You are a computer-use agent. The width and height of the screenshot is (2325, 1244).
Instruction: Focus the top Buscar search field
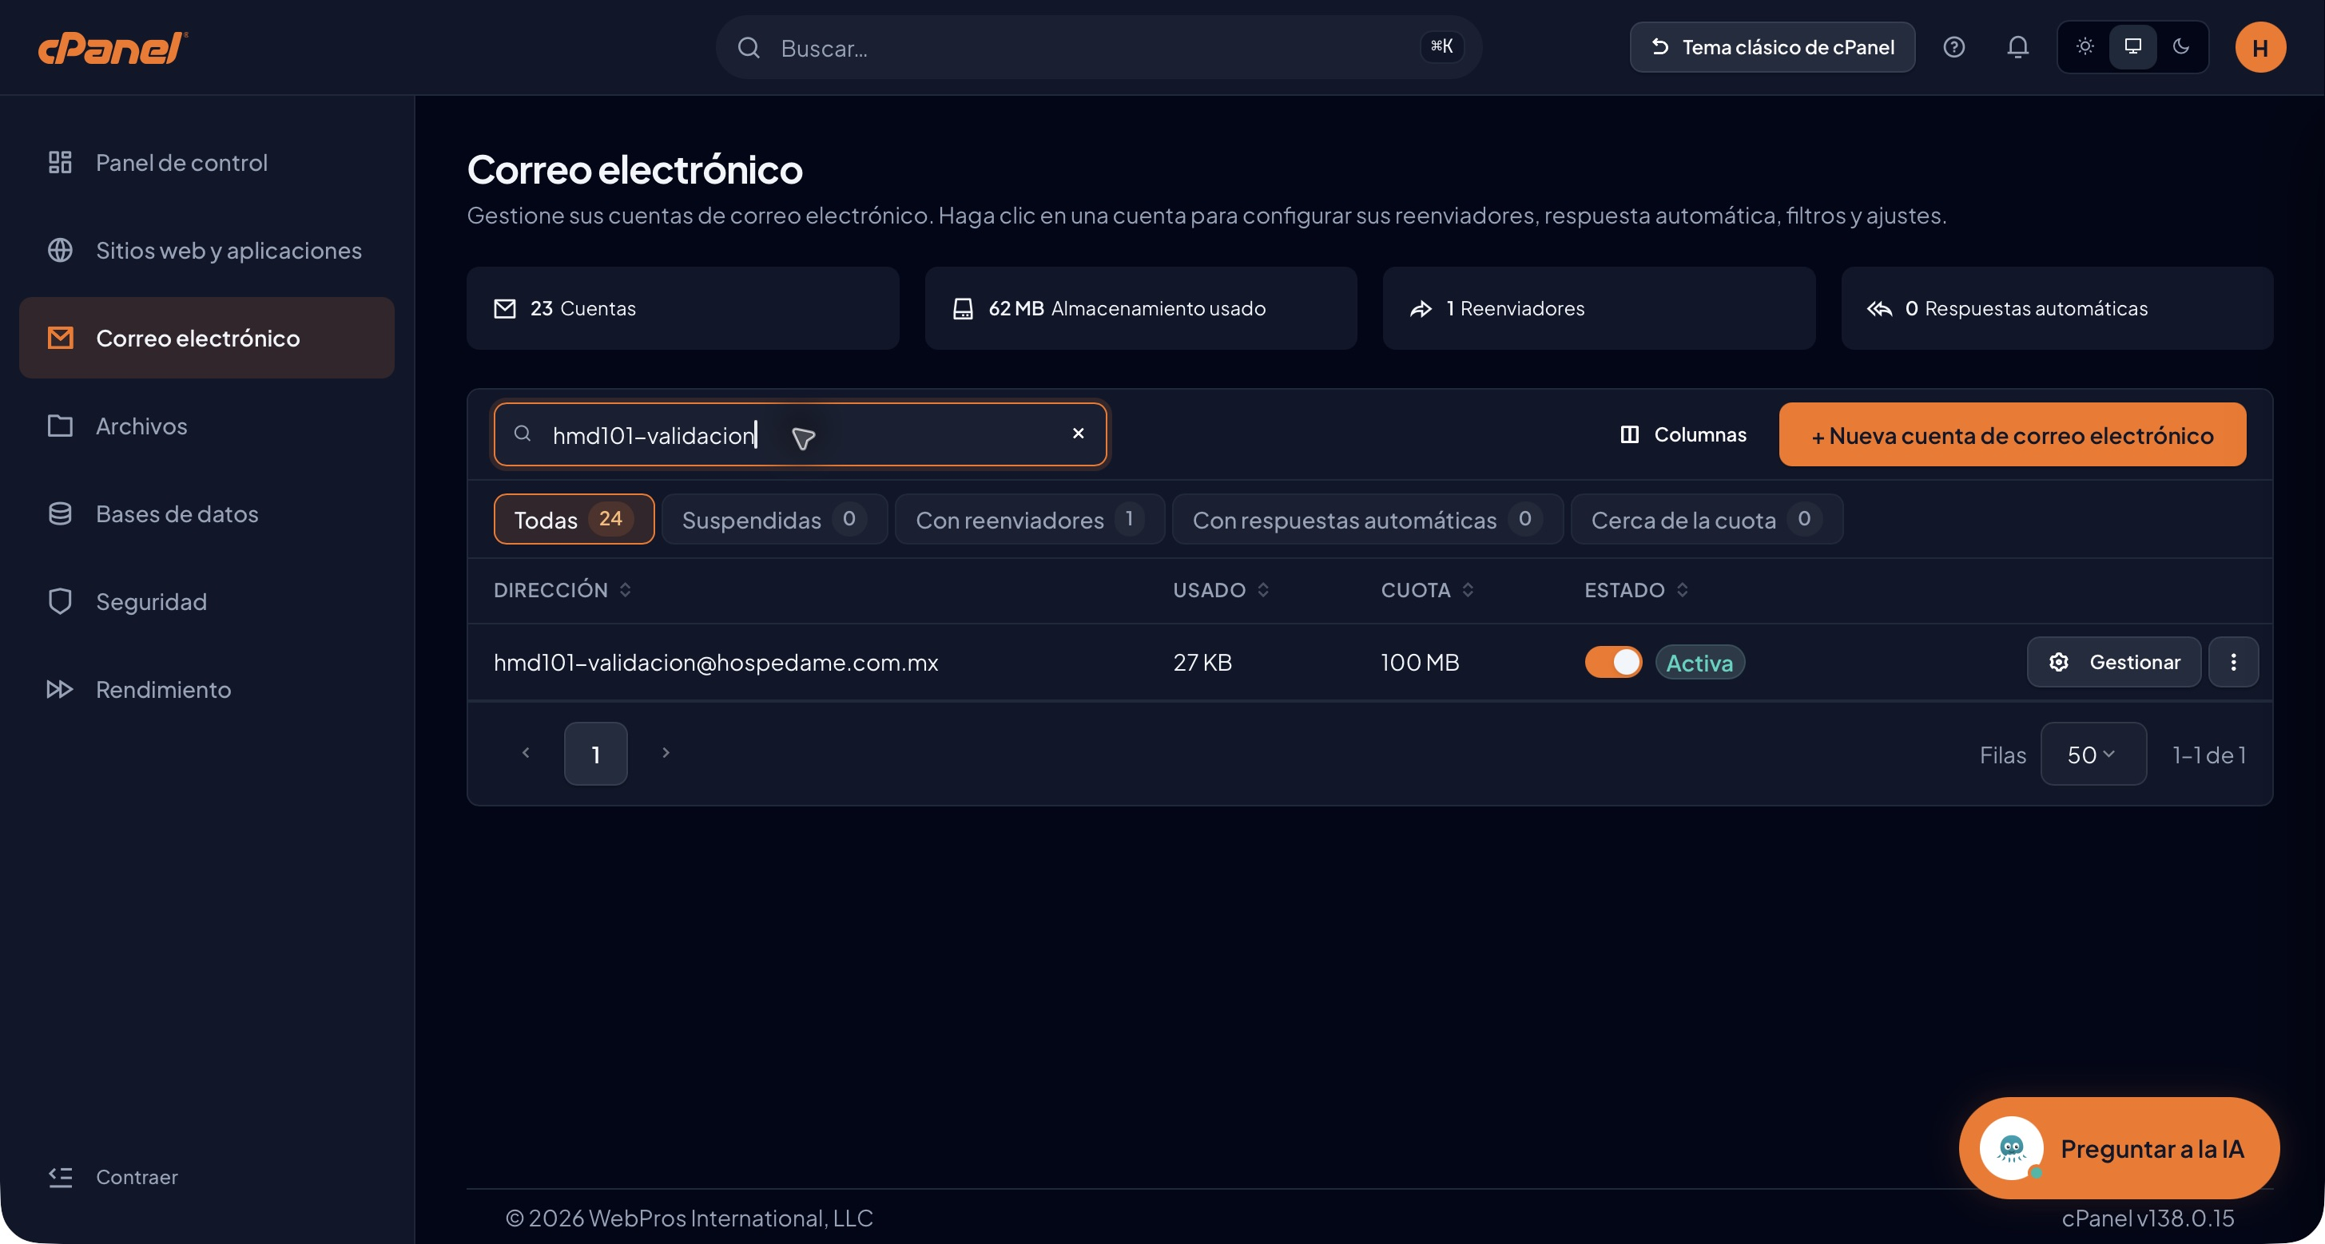[x=1099, y=47]
